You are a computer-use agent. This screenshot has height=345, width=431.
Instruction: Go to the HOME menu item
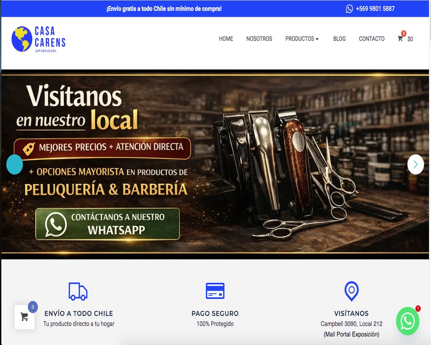point(226,39)
